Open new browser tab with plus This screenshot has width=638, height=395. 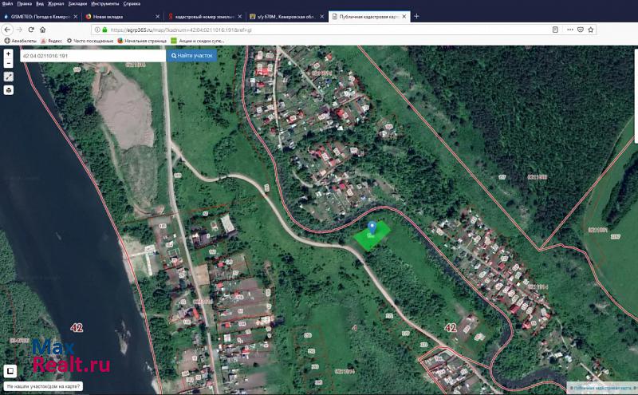(416, 16)
